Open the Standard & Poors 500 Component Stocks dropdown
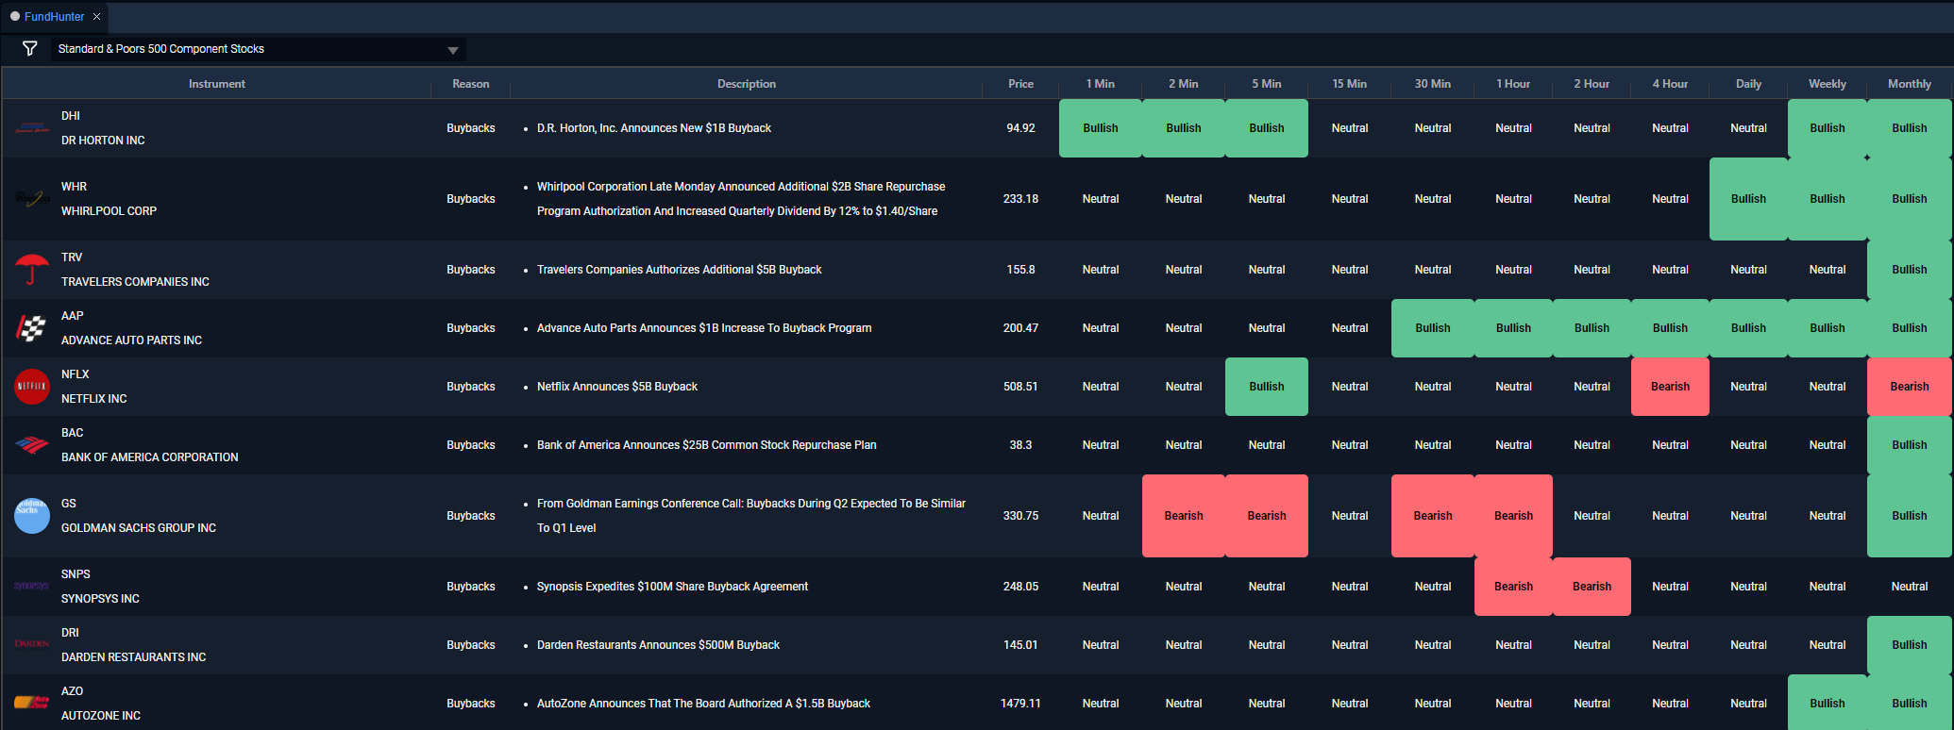The image size is (1954, 730). pyautogui.click(x=259, y=49)
